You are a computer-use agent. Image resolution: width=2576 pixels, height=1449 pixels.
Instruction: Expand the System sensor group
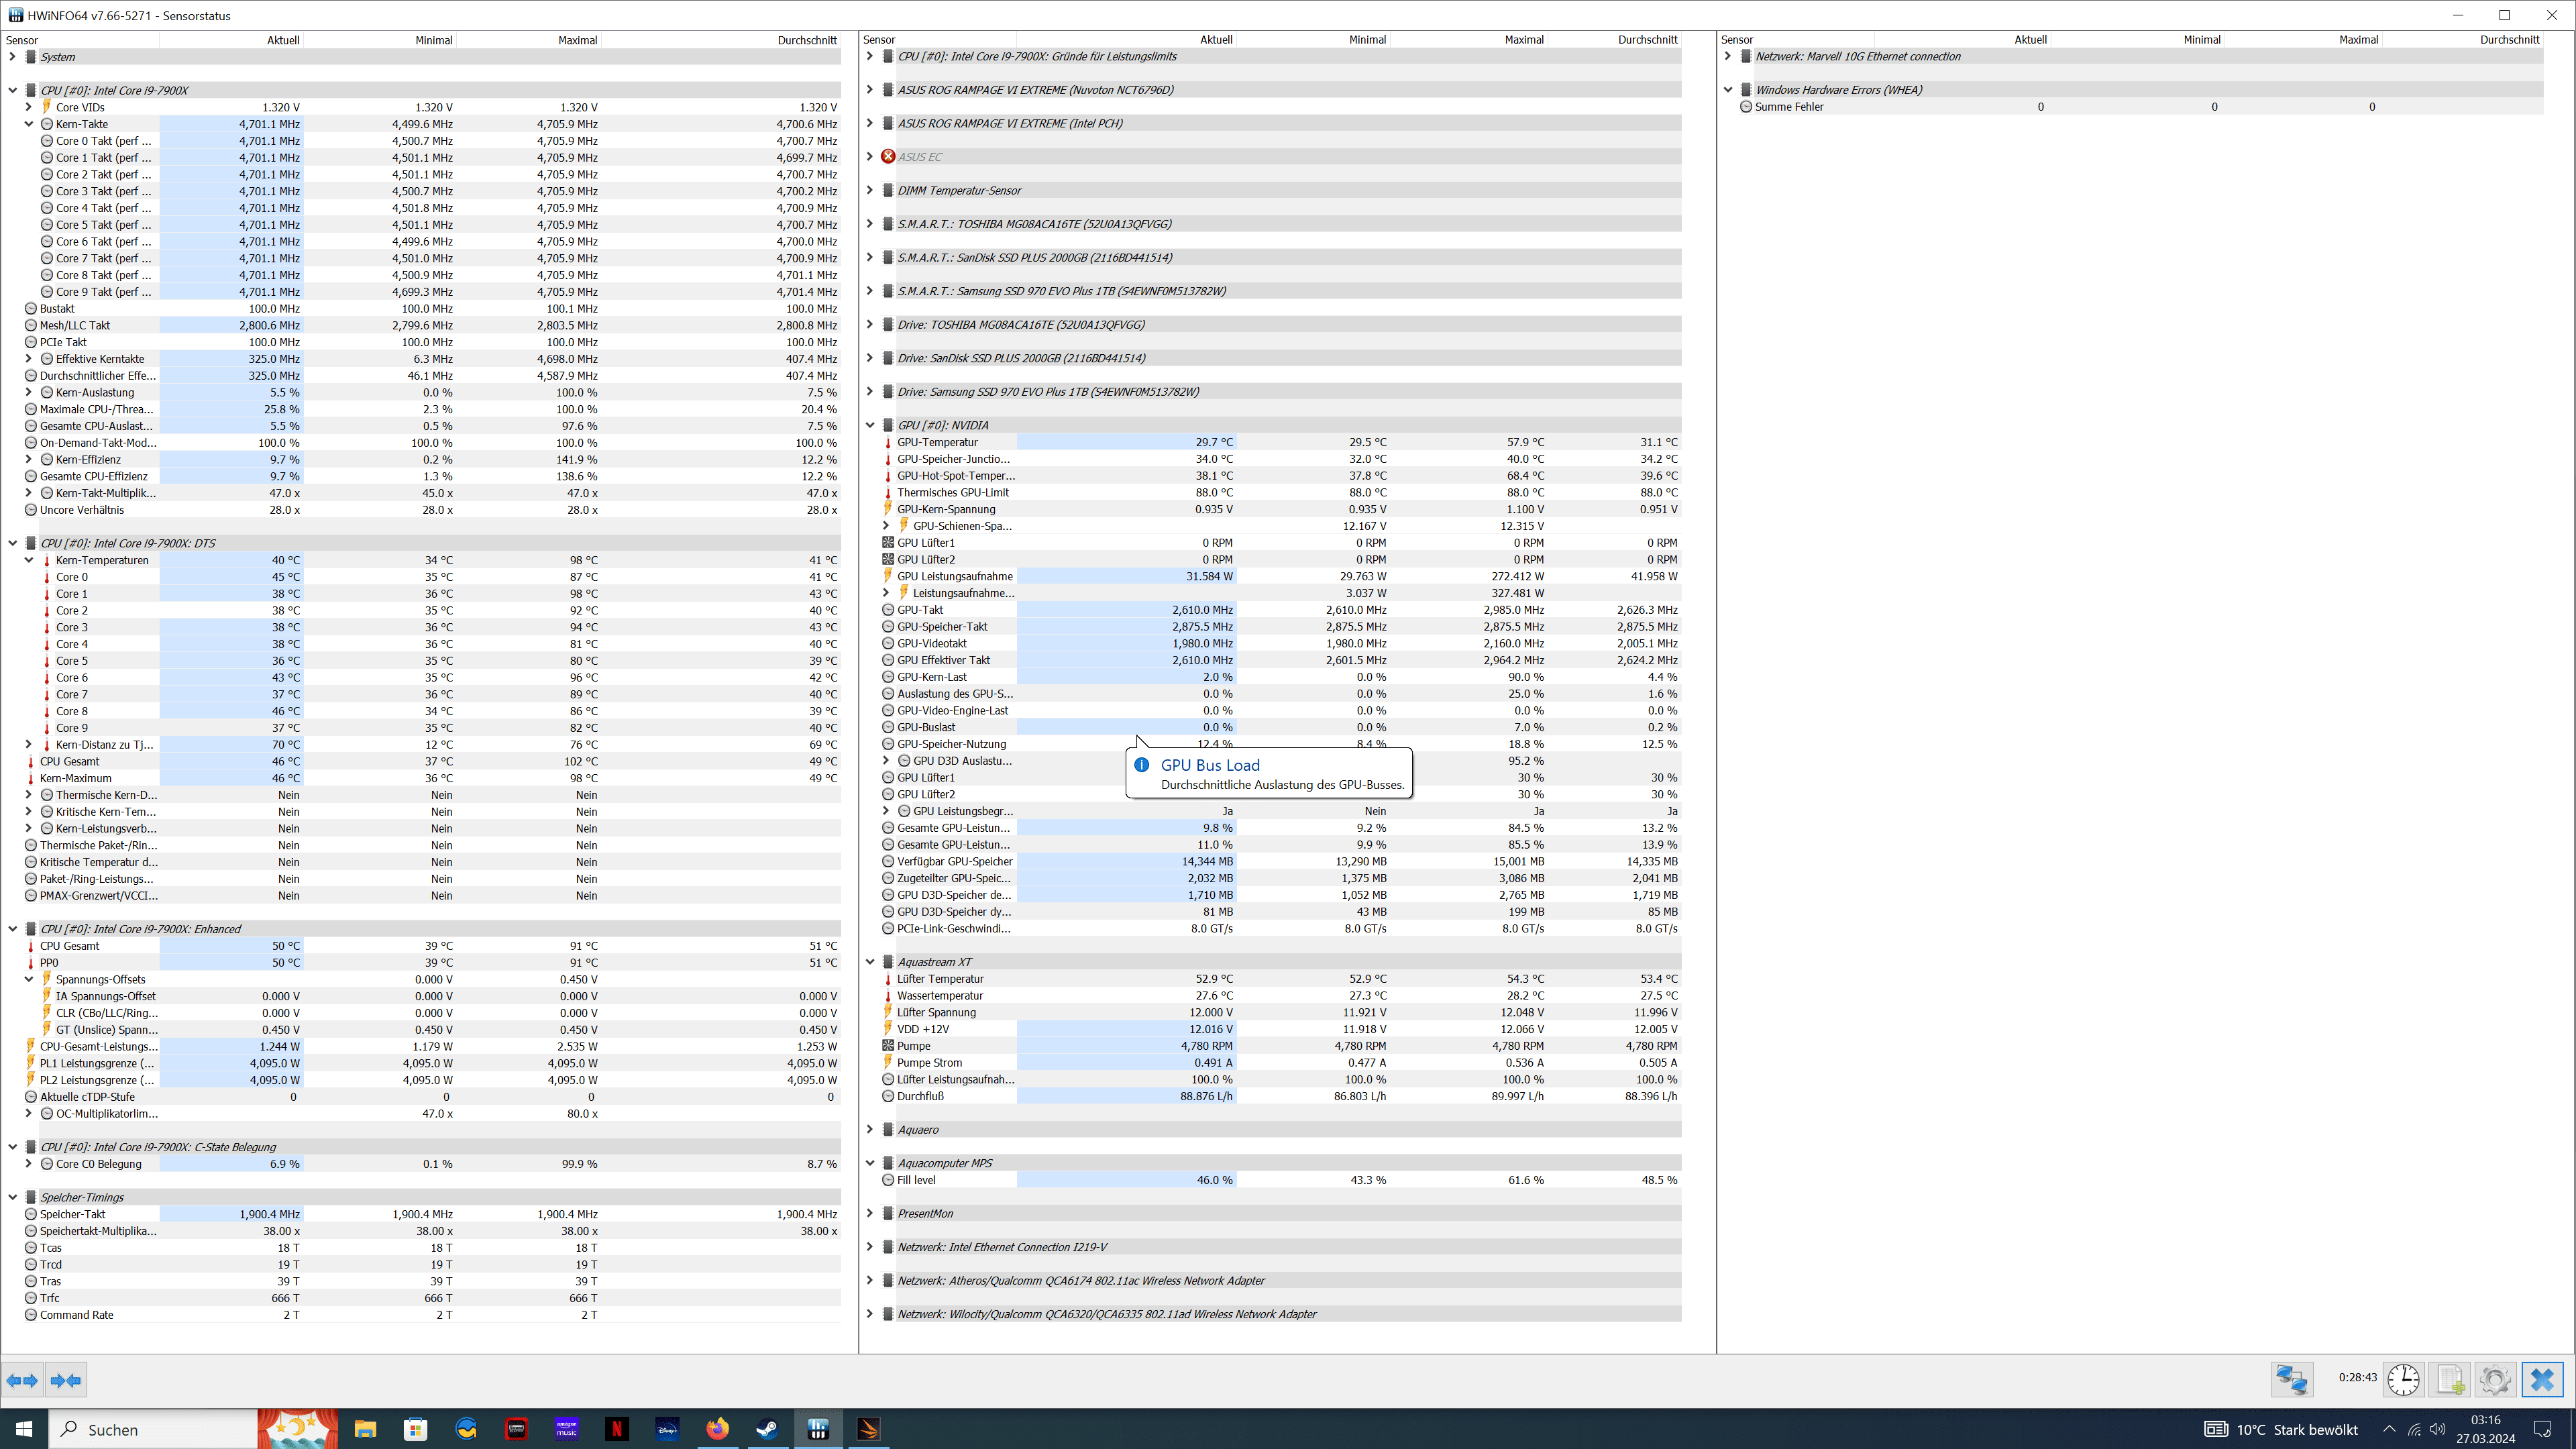click(13, 57)
